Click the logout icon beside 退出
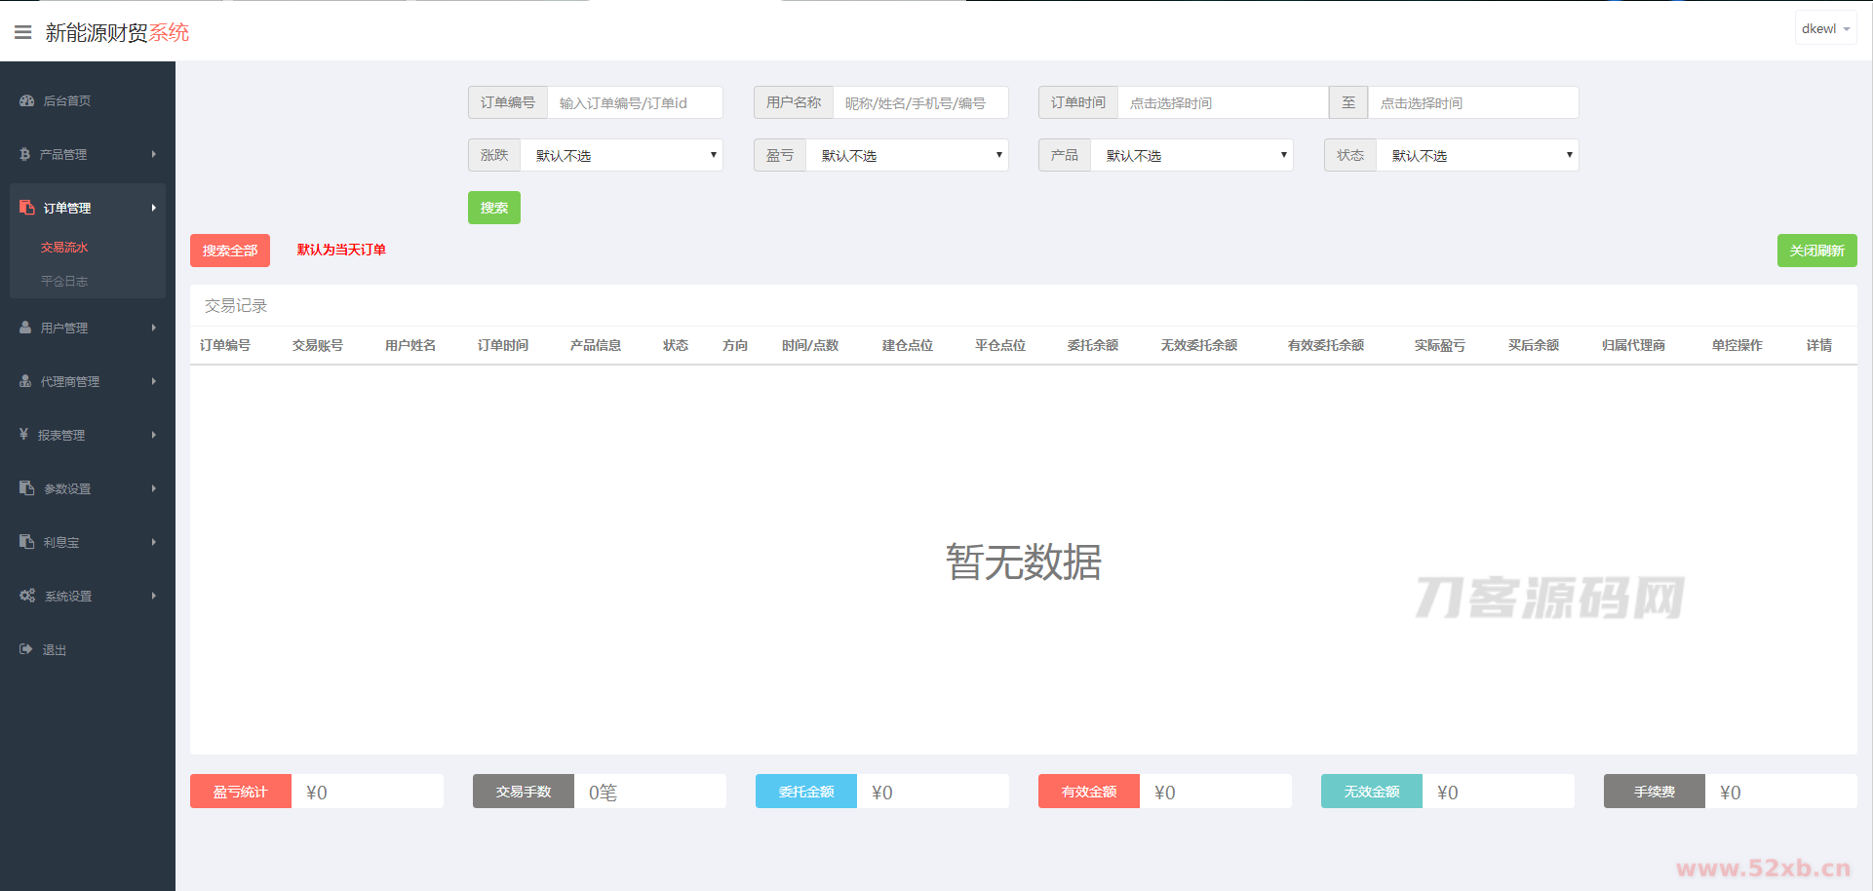 (25, 649)
